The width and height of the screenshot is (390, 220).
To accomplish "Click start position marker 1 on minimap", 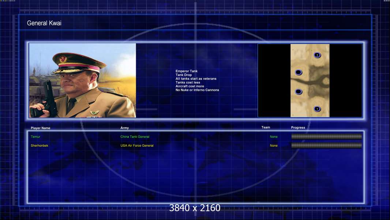I will tap(317, 109).
